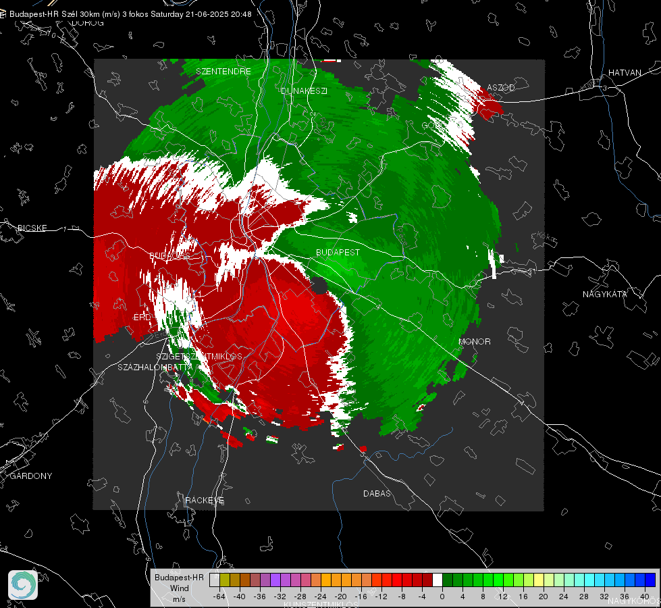Click the -16 legend value
Viewport: 661px width, 608px height.
361,597
